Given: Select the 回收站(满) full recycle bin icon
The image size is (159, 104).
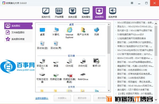Looking at the screenshot, I should (x=56, y=45).
